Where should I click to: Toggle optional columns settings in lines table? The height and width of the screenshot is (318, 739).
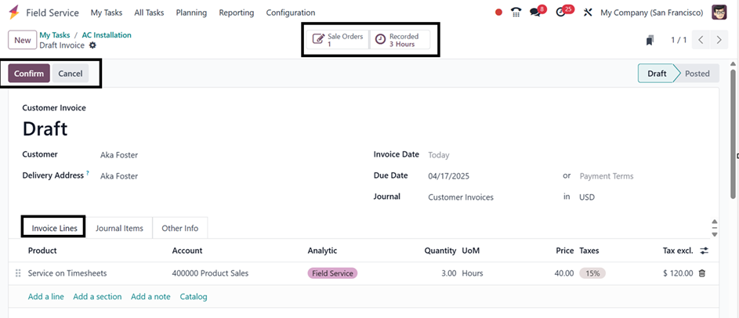click(x=703, y=251)
